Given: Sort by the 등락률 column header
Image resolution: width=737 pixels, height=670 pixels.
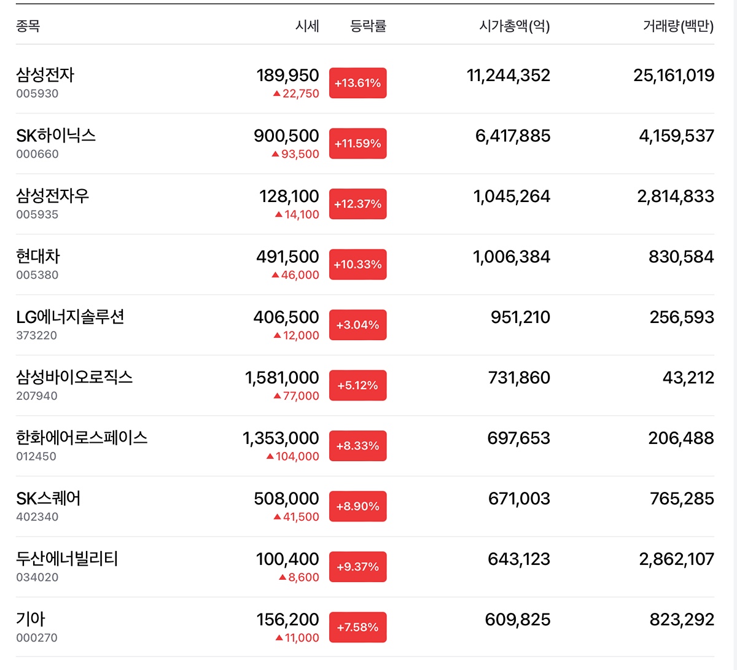Looking at the screenshot, I should [x=368, y=26].
